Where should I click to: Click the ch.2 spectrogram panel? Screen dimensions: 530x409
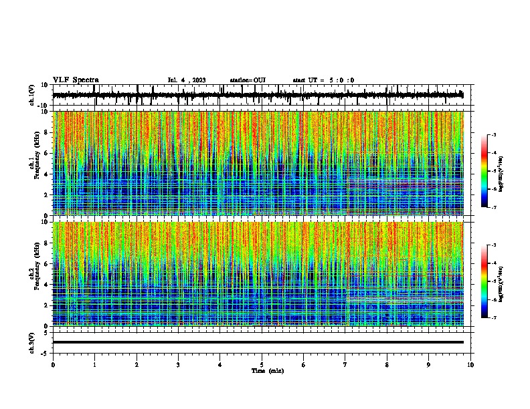258,274
